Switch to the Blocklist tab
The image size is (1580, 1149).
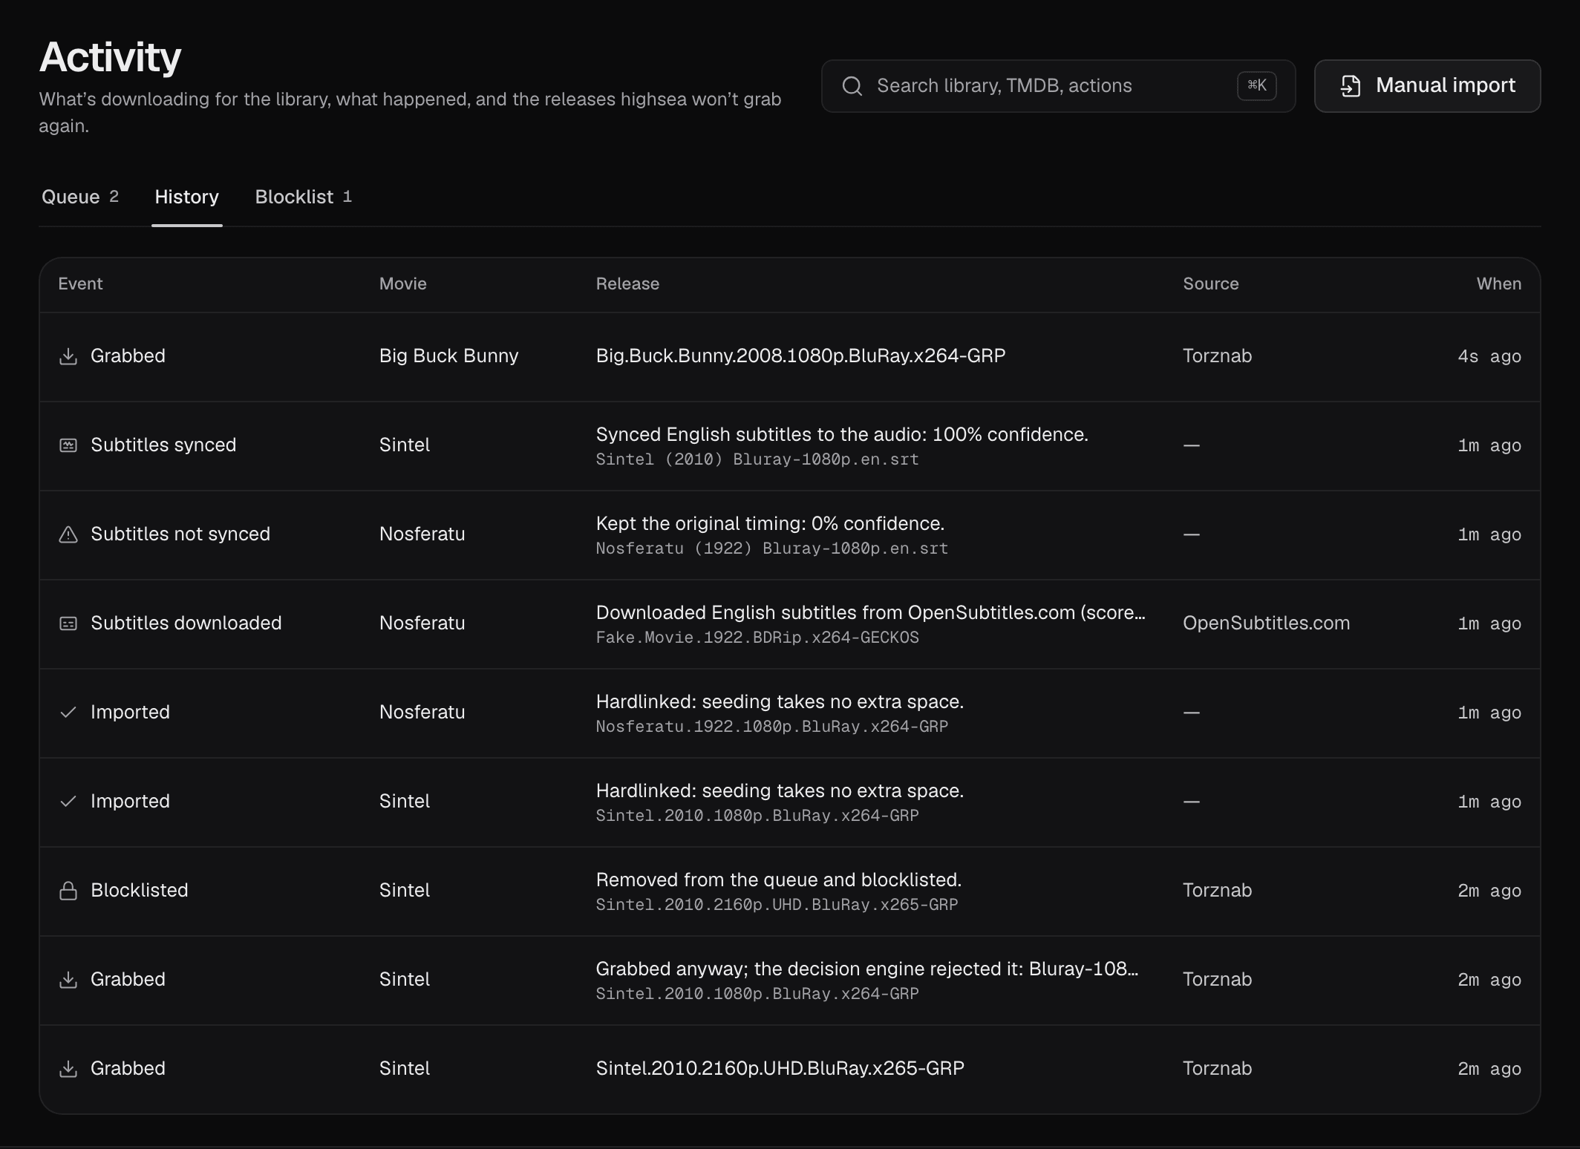[304, 197]
